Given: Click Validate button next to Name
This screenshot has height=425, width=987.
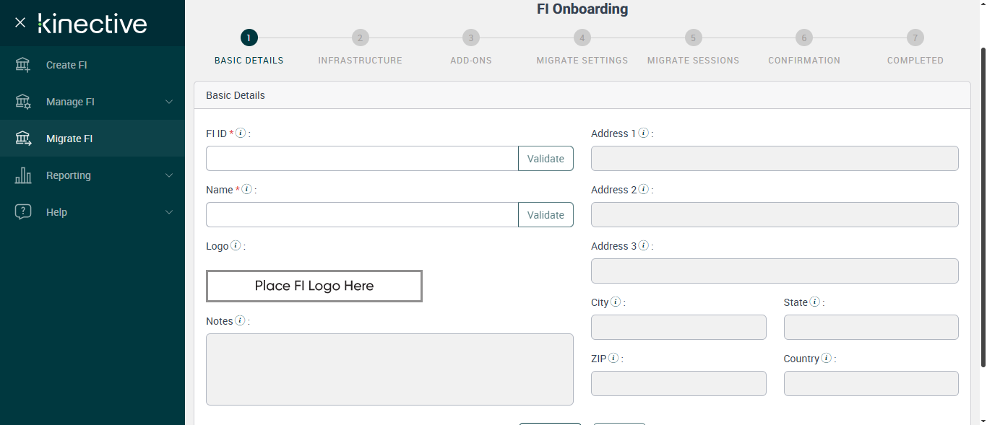Looking at the screenshot, I should tap(546, 215).
